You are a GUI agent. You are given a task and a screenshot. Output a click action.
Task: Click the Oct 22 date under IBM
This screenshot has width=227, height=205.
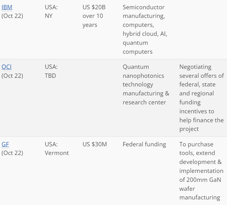tap(12, 16)
